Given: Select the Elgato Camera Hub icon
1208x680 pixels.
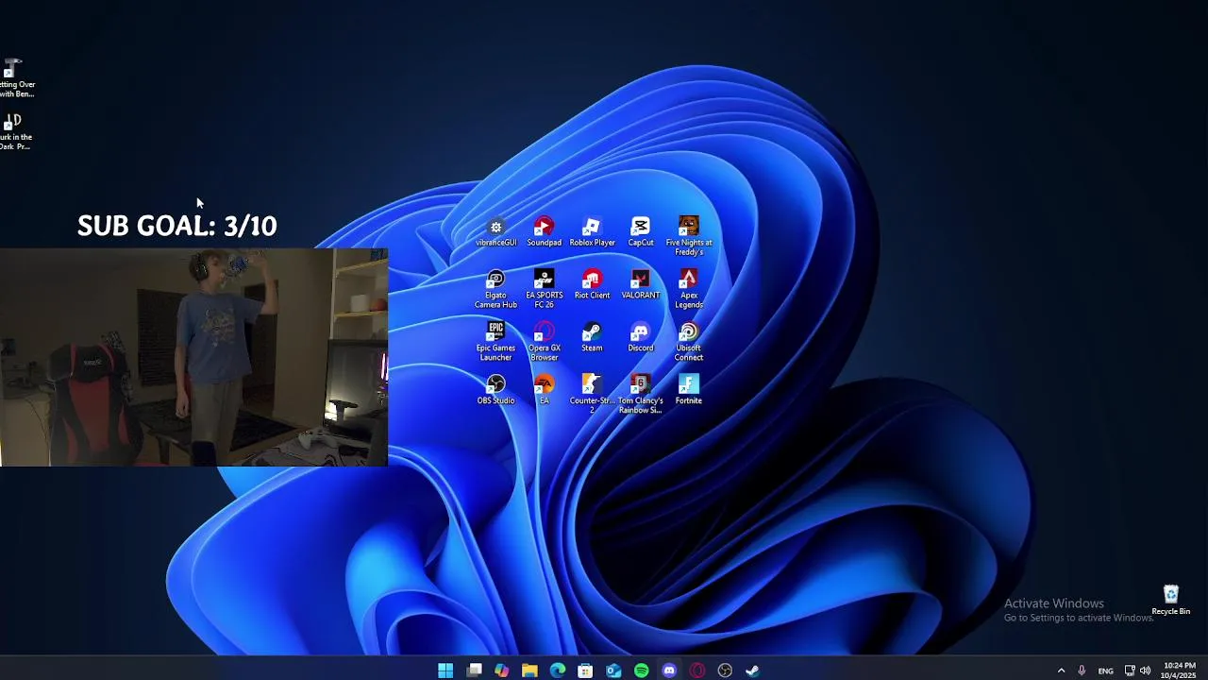Looking at the screenshot, I should point(495,289).
